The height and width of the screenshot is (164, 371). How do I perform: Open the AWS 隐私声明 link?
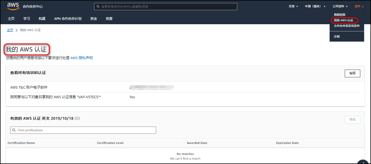(x=82, y=58)
